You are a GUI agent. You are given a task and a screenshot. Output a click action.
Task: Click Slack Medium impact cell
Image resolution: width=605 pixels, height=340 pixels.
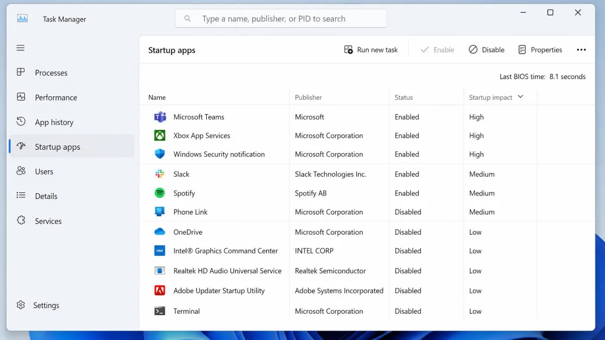pos(482,174)
